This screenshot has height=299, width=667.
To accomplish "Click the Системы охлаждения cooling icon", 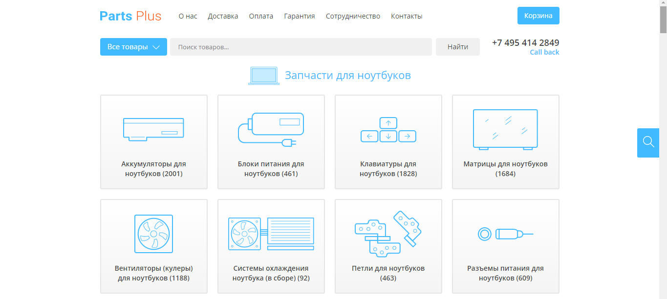I will pyautogui.click(x=271, y=233).
